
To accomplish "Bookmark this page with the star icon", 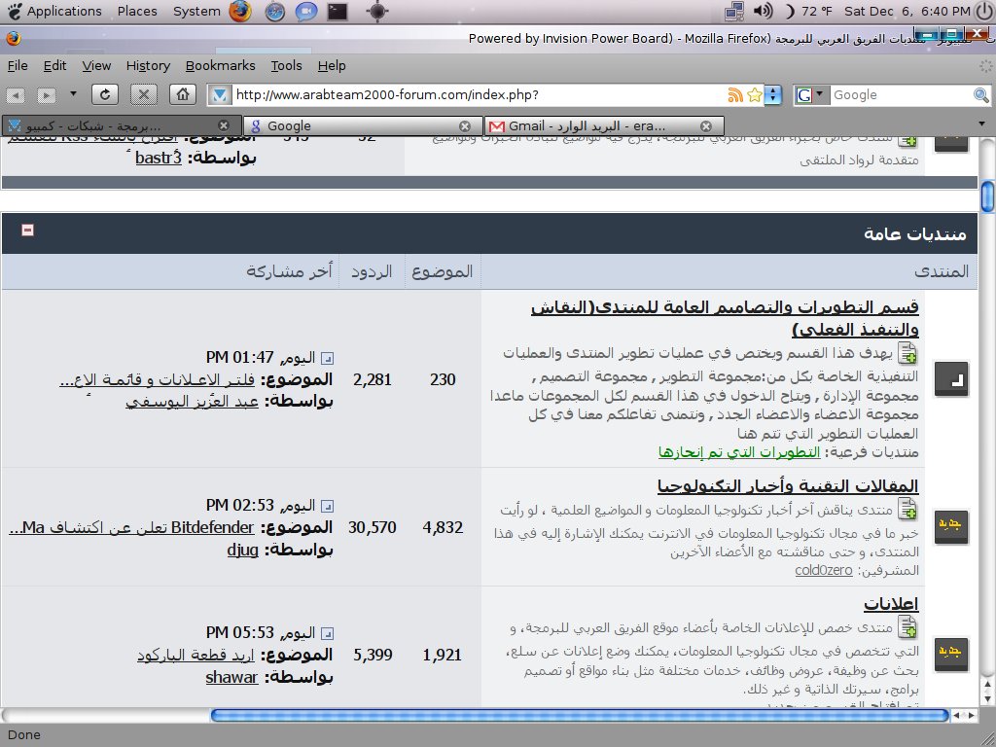I will click(755, 95).
